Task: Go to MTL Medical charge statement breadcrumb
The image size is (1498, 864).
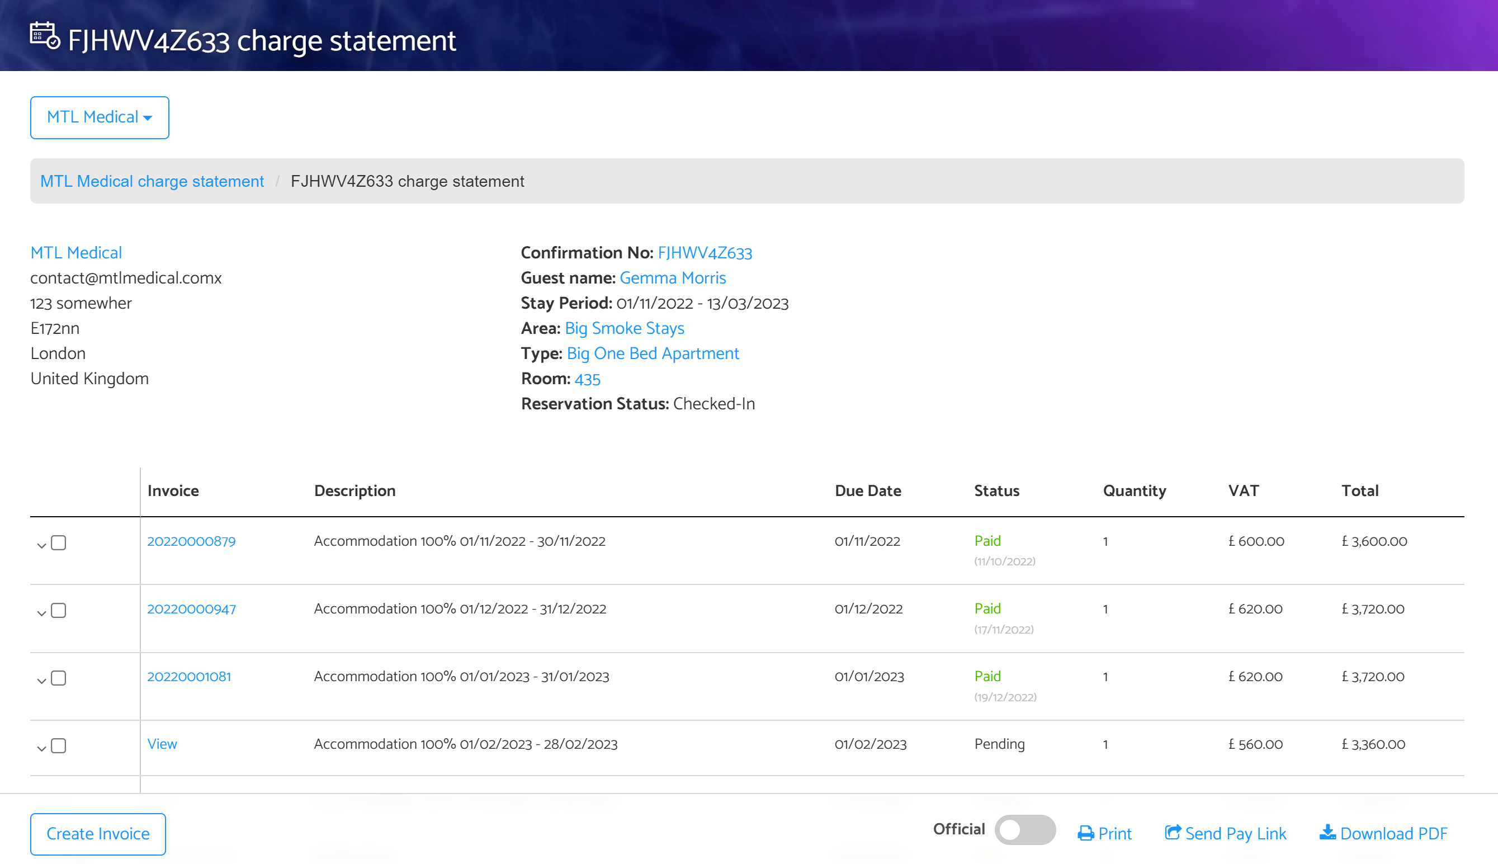Action: 152,181
